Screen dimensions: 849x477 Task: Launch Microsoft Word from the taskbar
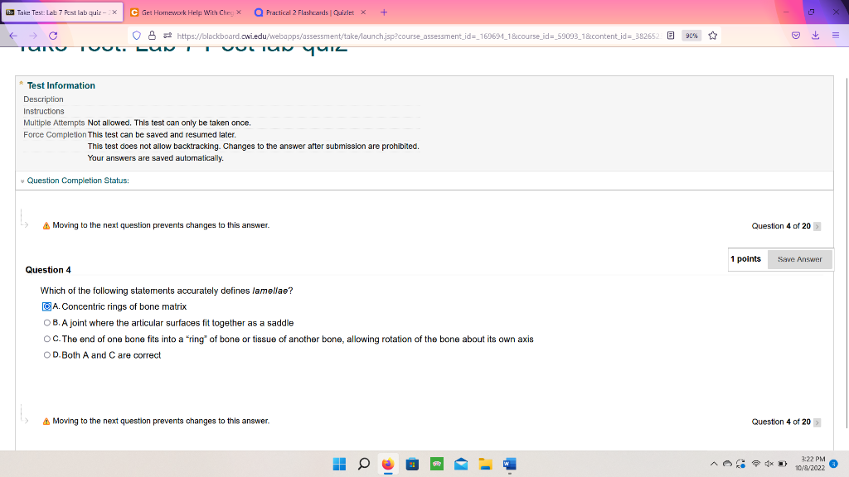[x=508, y=464]
